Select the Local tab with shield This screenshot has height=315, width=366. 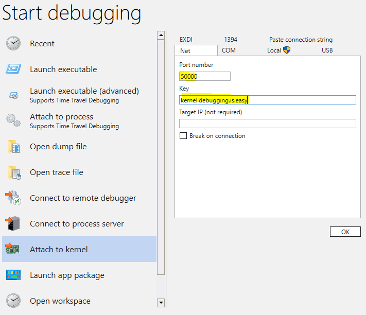coord(278,50)
